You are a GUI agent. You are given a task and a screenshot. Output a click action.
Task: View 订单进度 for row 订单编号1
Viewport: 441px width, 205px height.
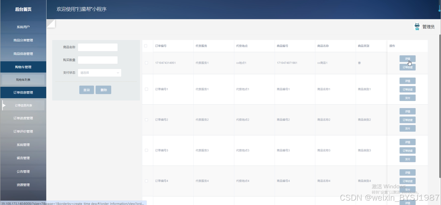tap(408, 90)
